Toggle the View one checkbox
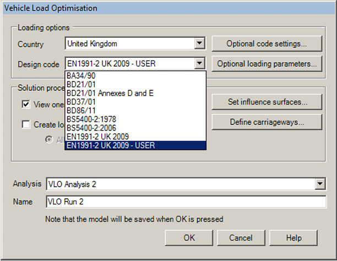This screenshot has height=261, width=337. (26, 104)
